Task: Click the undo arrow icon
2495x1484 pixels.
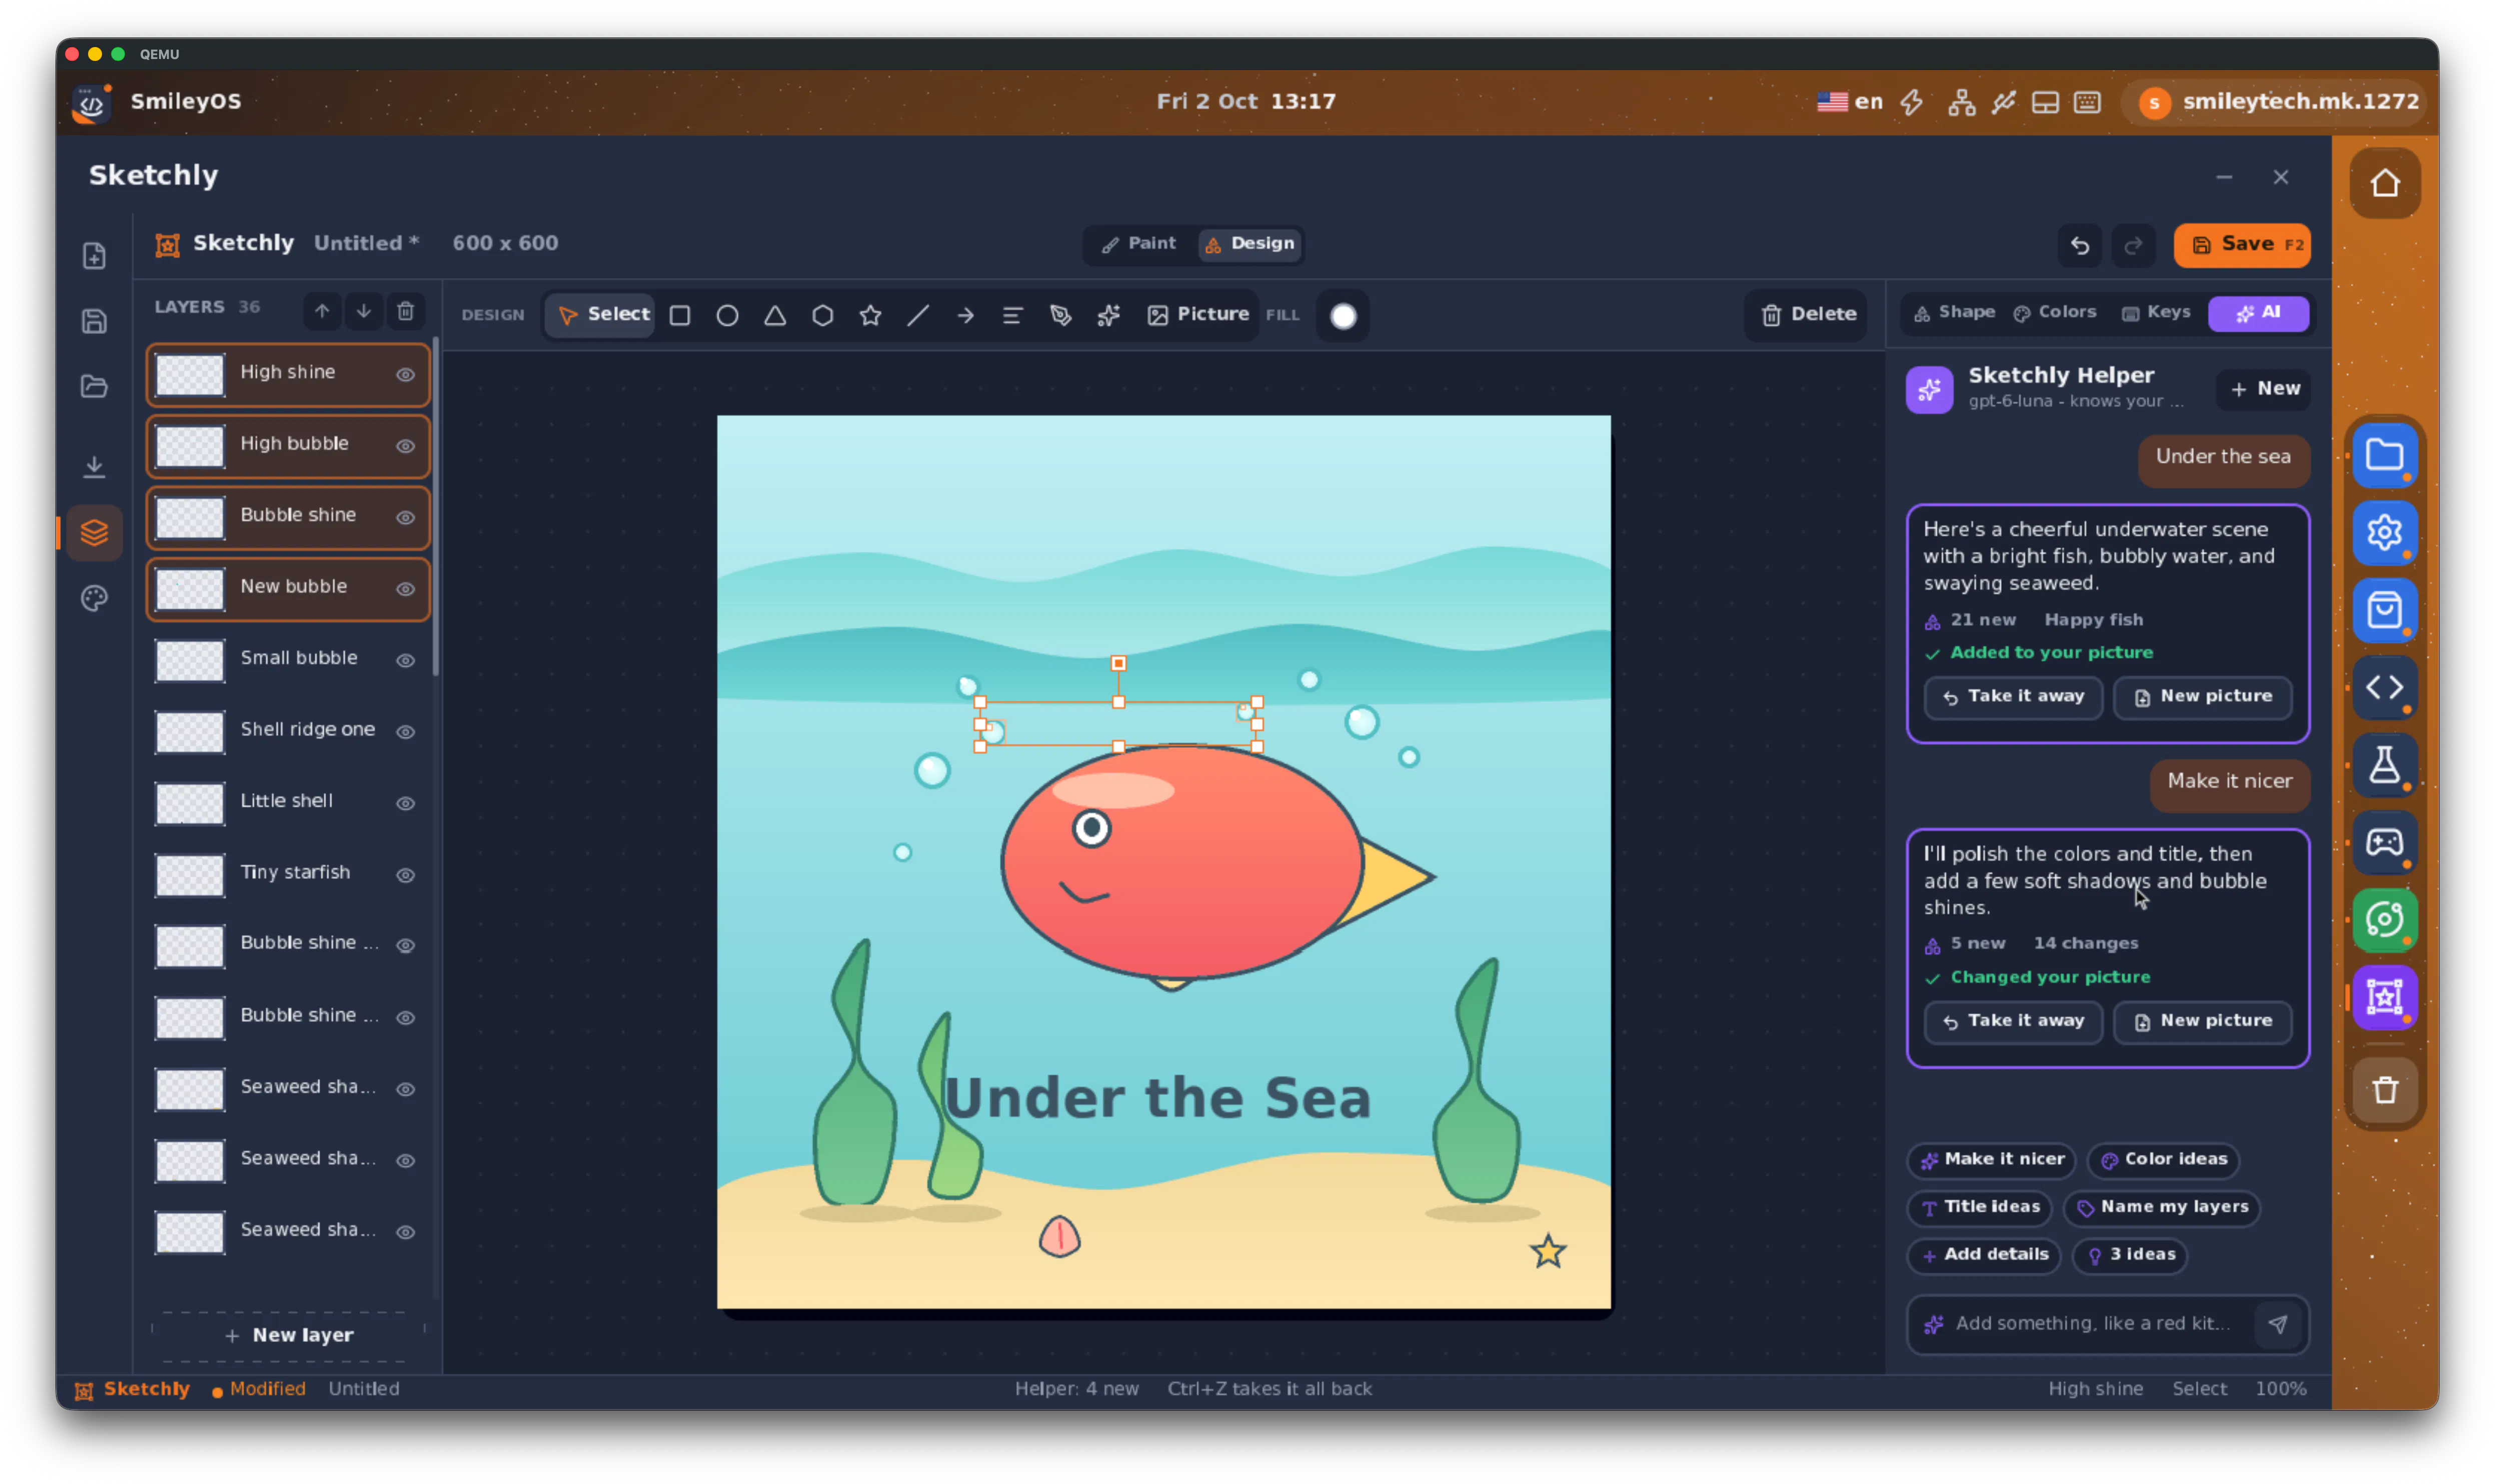Action: click(x=2080, y=245)
